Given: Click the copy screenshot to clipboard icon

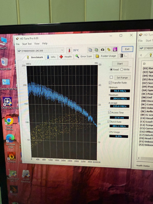Looking at the screenshot, I should click(96, 50).
